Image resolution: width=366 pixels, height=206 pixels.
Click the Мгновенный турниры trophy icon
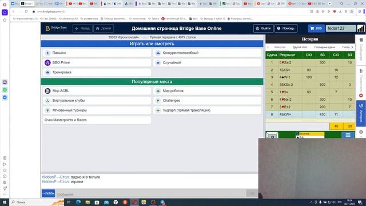pyautogui.click(x=47, y=110)
